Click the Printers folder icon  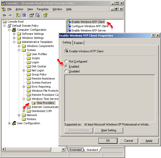pyautogui.click(x=24, y=119)
